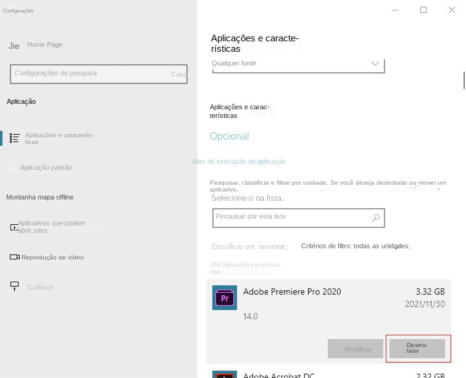The width and height of the screenshot is (466, 378).
Task: Click the Pesquisar por esta lista field
Action: point(298,217)
